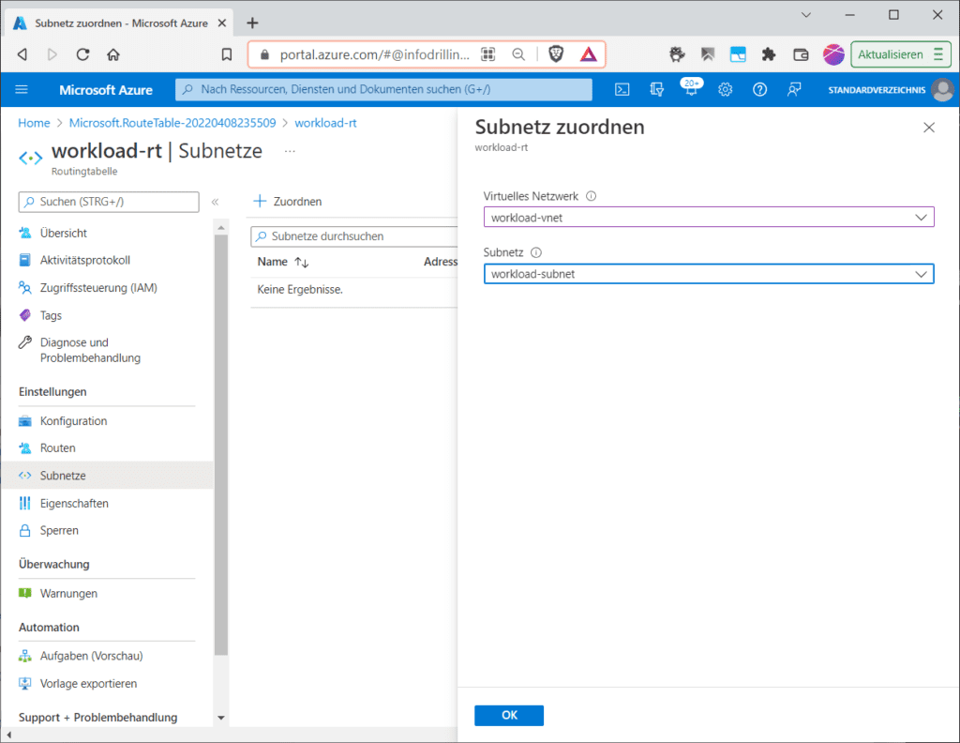
Task: Collapse the sidebar with double-chevron icon
Action: click(x=215, y=202)
